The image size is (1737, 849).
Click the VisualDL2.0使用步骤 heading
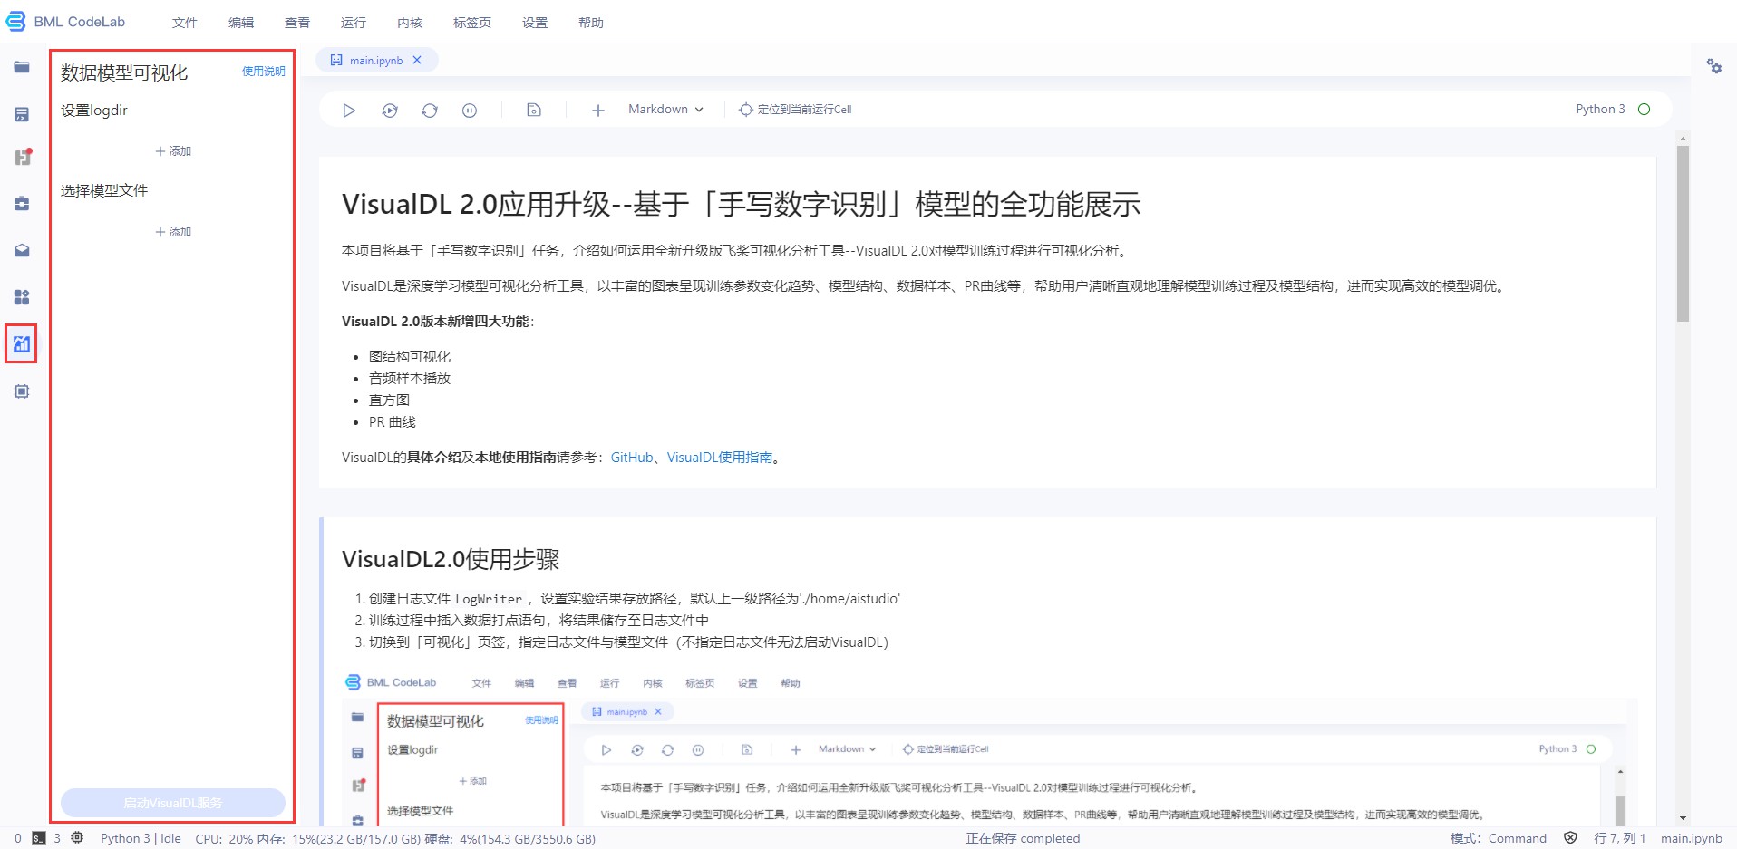point(451,559)
